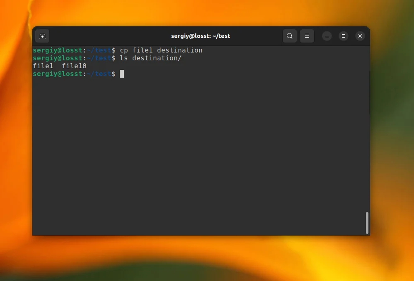
Task: Click the new tab icon in header bar
Action: [x=42, y=36]
